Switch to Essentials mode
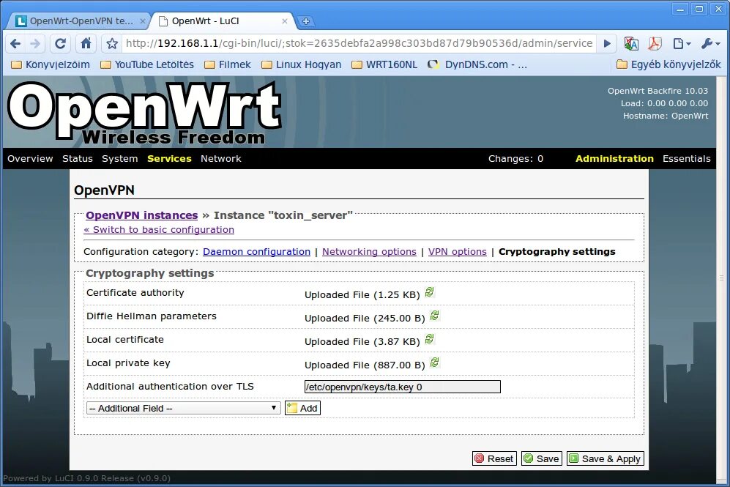The image size is (730, 487). (x=687, y=159)
